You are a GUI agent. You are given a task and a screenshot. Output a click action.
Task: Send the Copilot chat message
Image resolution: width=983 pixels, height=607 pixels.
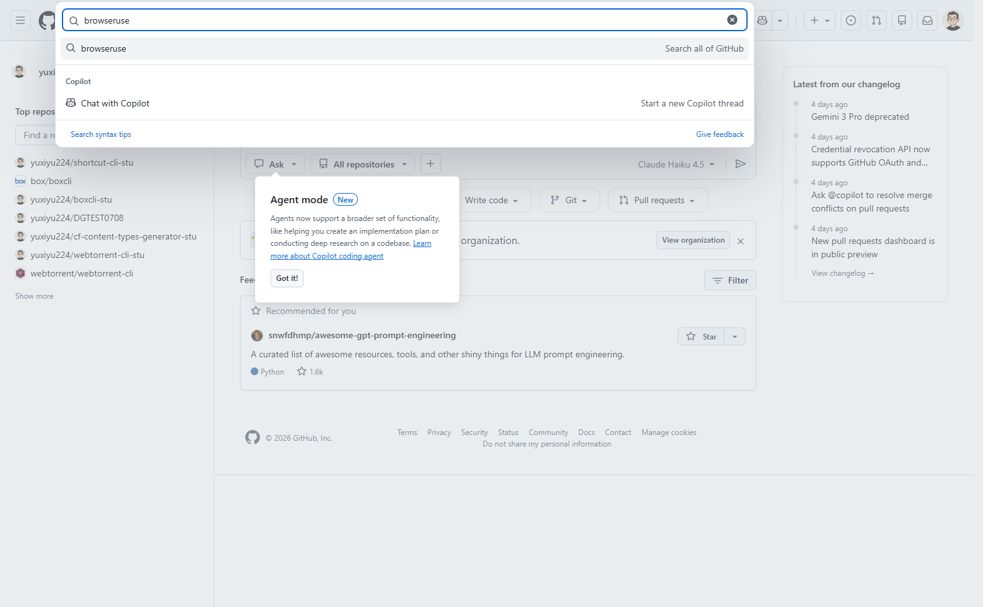click(741, 164)
